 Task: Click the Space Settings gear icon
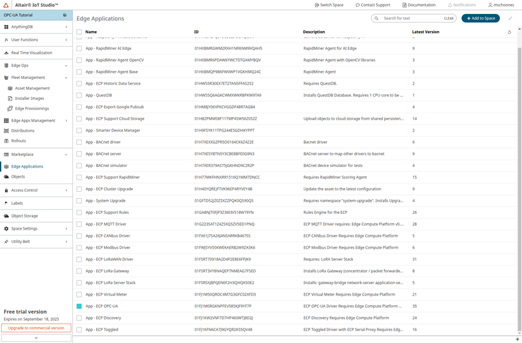point(6,229)
